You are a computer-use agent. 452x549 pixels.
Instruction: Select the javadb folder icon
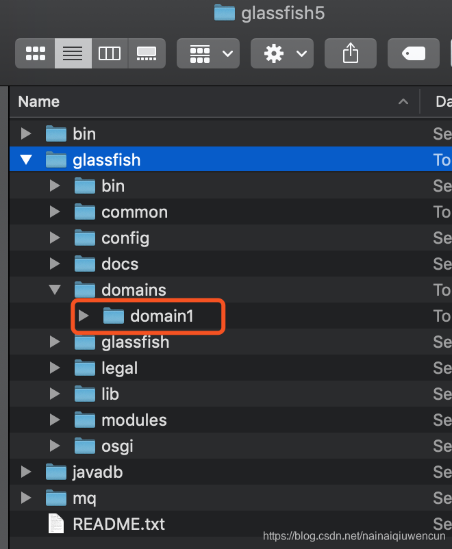click(x=56, y=472)
